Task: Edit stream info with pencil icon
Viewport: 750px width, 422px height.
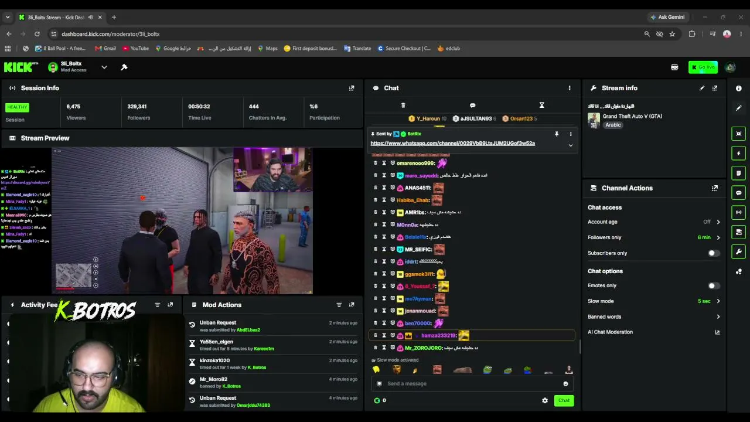Action: (702, 88)
